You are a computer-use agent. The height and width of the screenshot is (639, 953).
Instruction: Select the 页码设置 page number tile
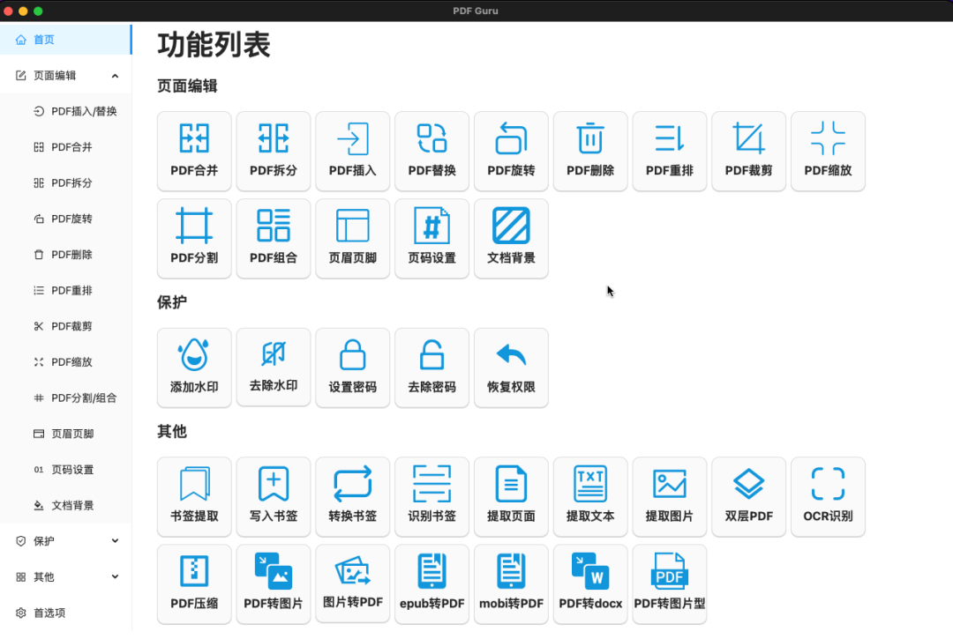[431, 238]
